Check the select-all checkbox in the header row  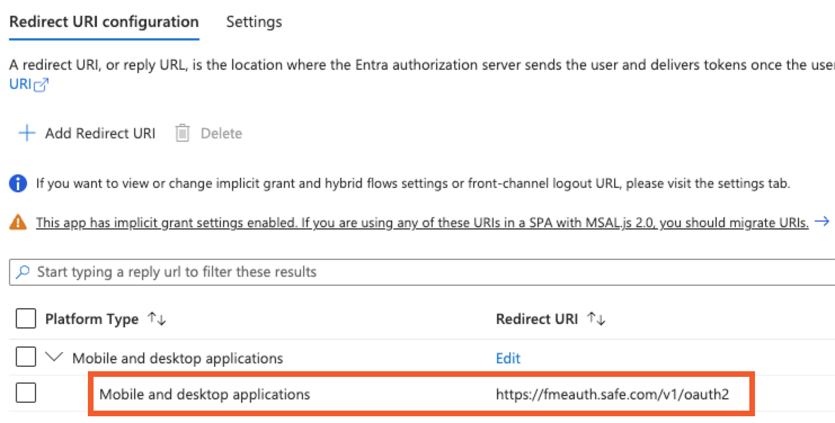point(25,318)
